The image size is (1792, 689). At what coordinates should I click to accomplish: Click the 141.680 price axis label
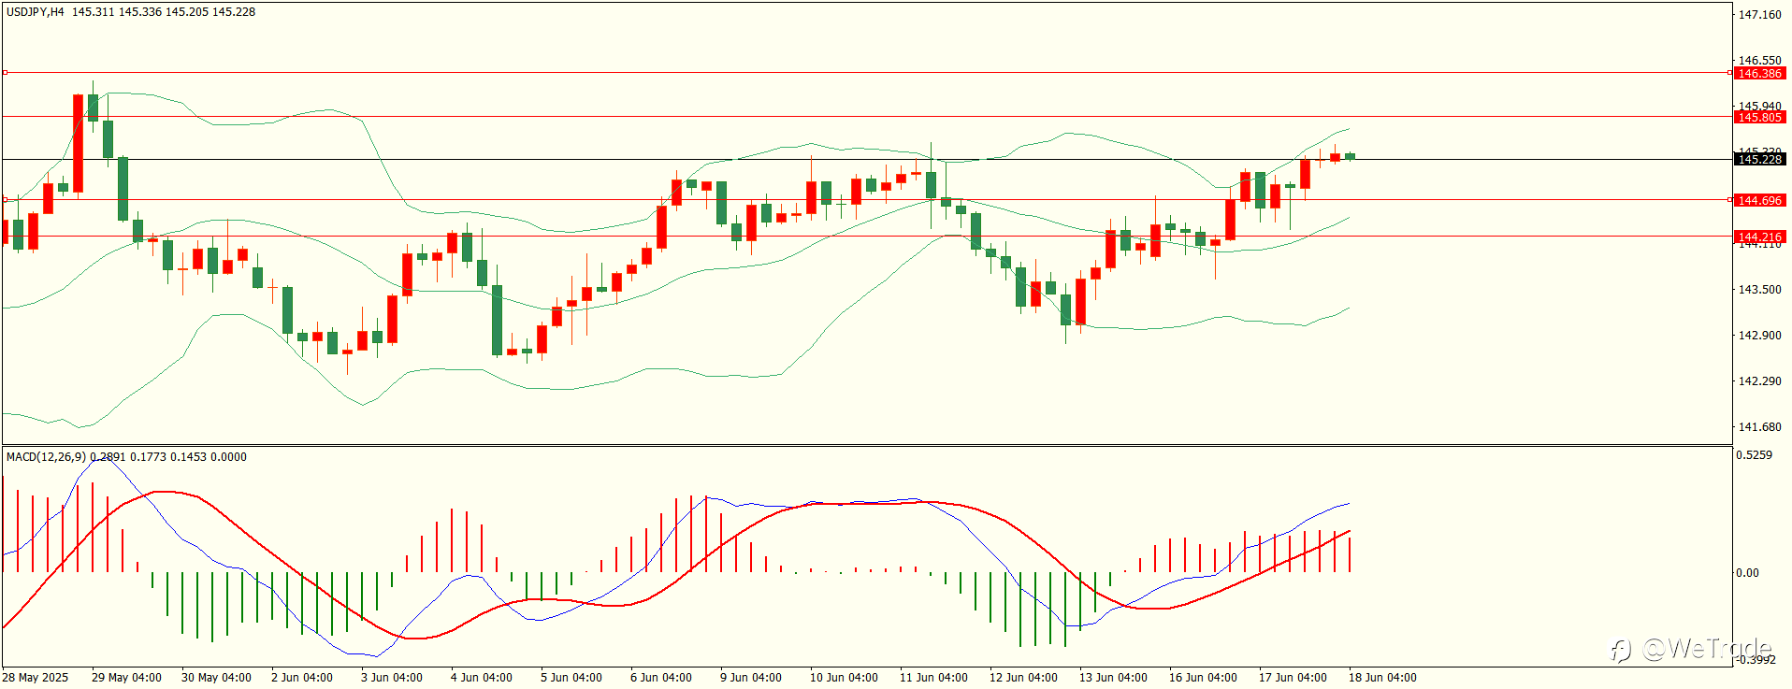point(1759,427)
